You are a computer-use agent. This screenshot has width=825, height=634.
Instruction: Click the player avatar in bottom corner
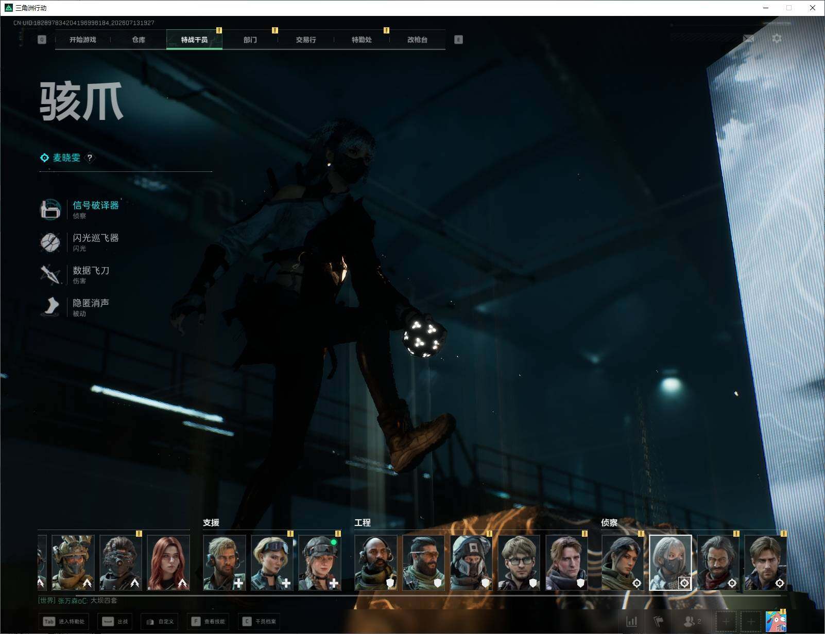click(776, 621)
